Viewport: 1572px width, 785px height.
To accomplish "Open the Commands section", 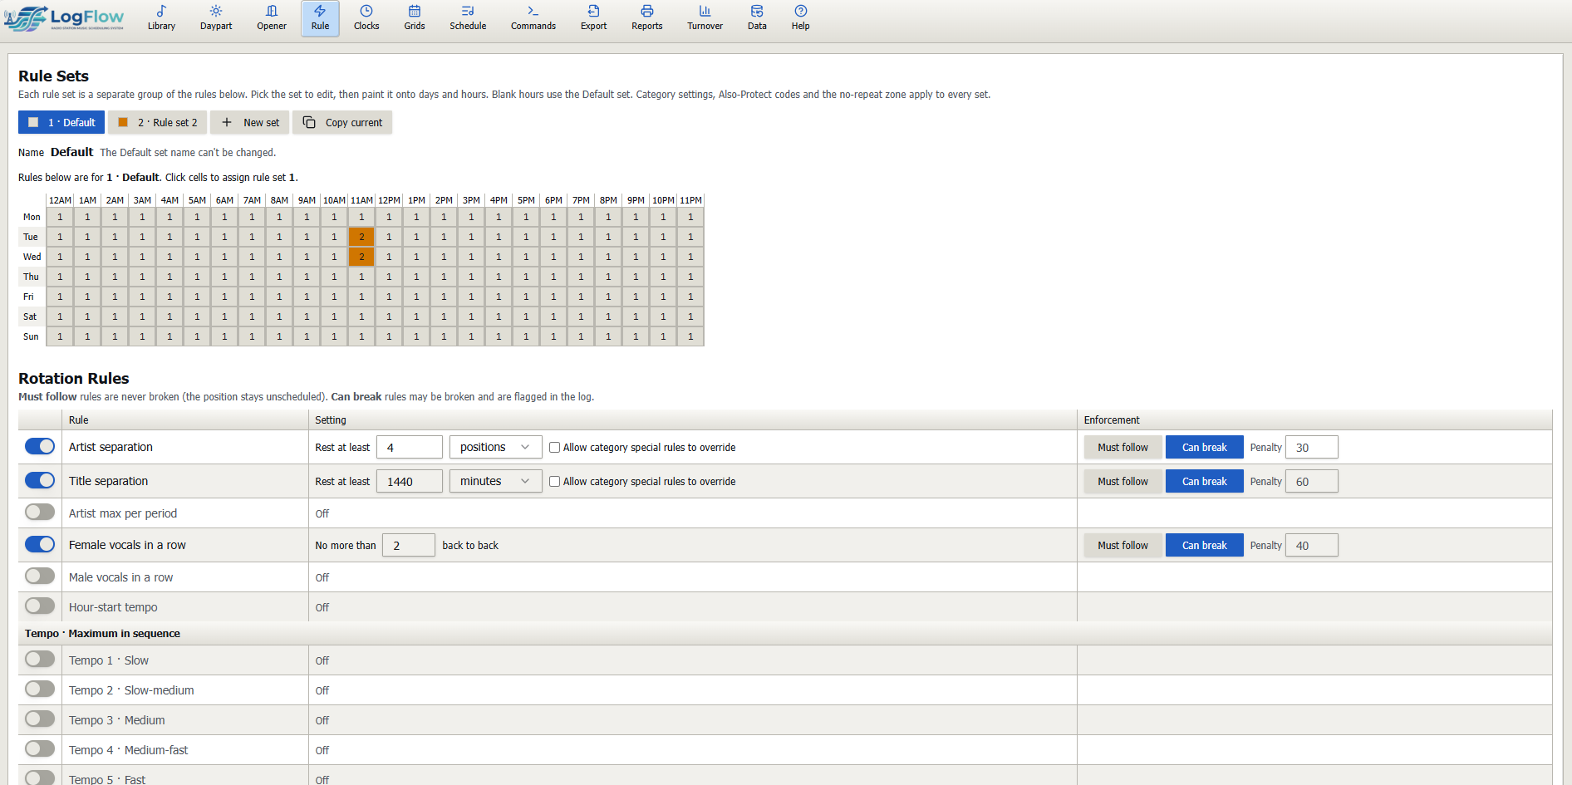I will coord(533,17).
